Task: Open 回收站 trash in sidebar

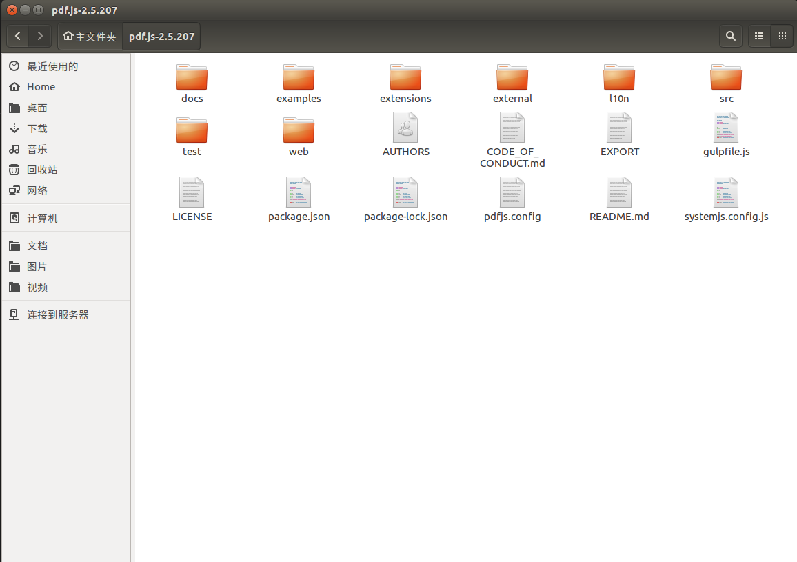Action: point(66,170)
